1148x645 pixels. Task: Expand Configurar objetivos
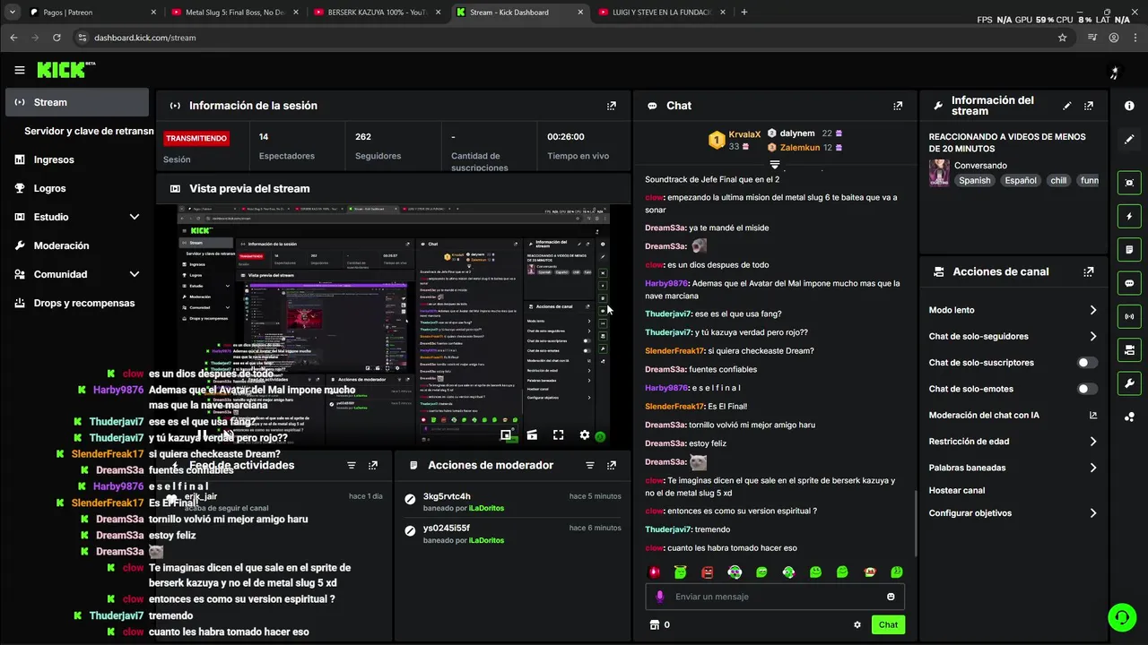(1093, 513)
